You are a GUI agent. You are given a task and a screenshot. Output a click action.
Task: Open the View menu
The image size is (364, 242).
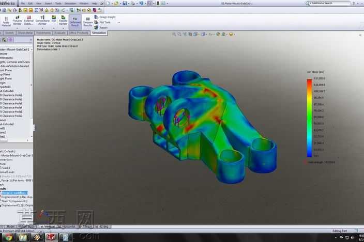click(x=39, y=4)
